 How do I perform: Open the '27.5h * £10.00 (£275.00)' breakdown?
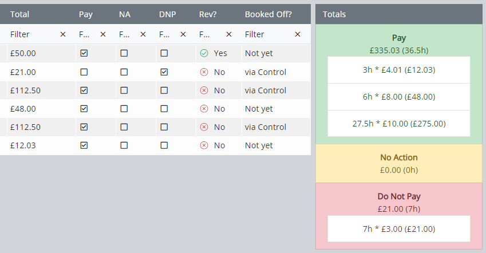pyautogui.click(x=399, y=124)
